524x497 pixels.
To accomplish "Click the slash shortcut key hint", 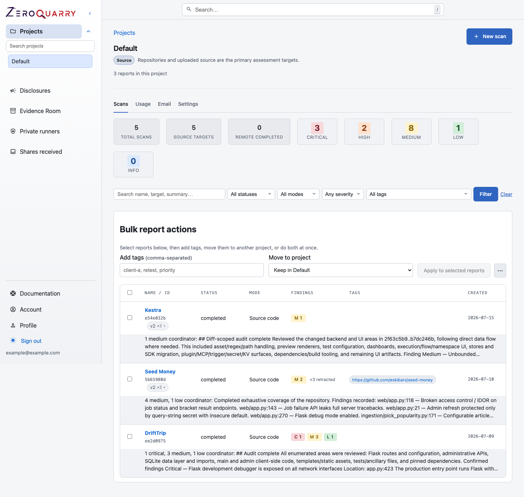I will [437, 10].
